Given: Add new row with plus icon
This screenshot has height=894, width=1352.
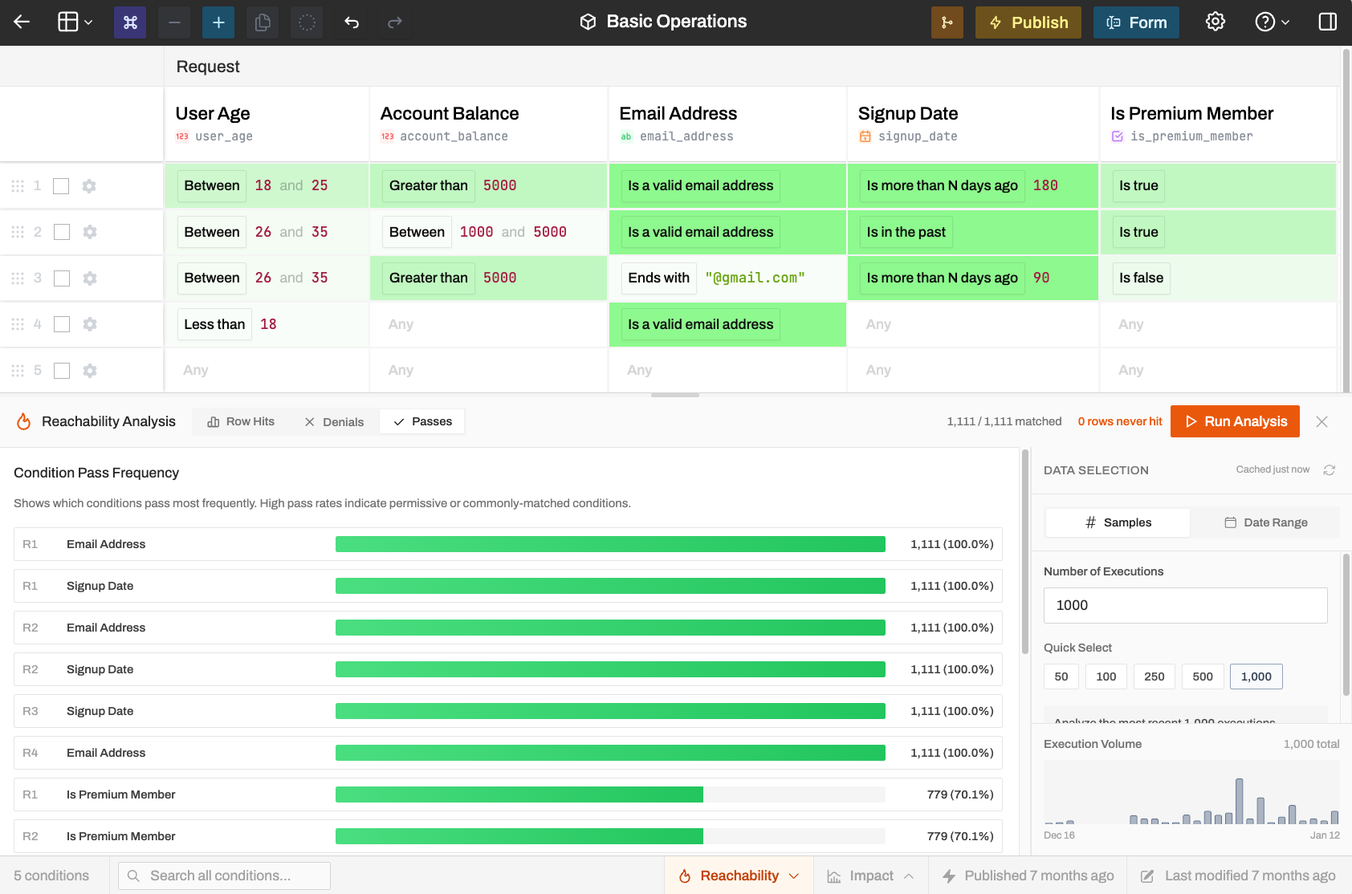Looking at the screenshot, I should tap(218, 22).
